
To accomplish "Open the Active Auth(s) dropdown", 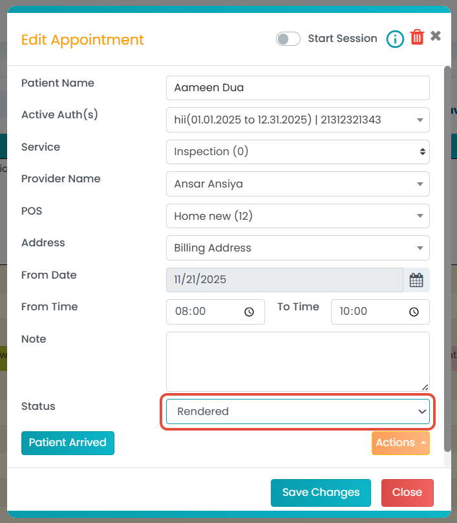I will coord(297,120).
